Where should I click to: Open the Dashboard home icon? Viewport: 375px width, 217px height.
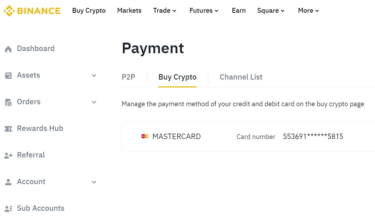tap(8, 49)
